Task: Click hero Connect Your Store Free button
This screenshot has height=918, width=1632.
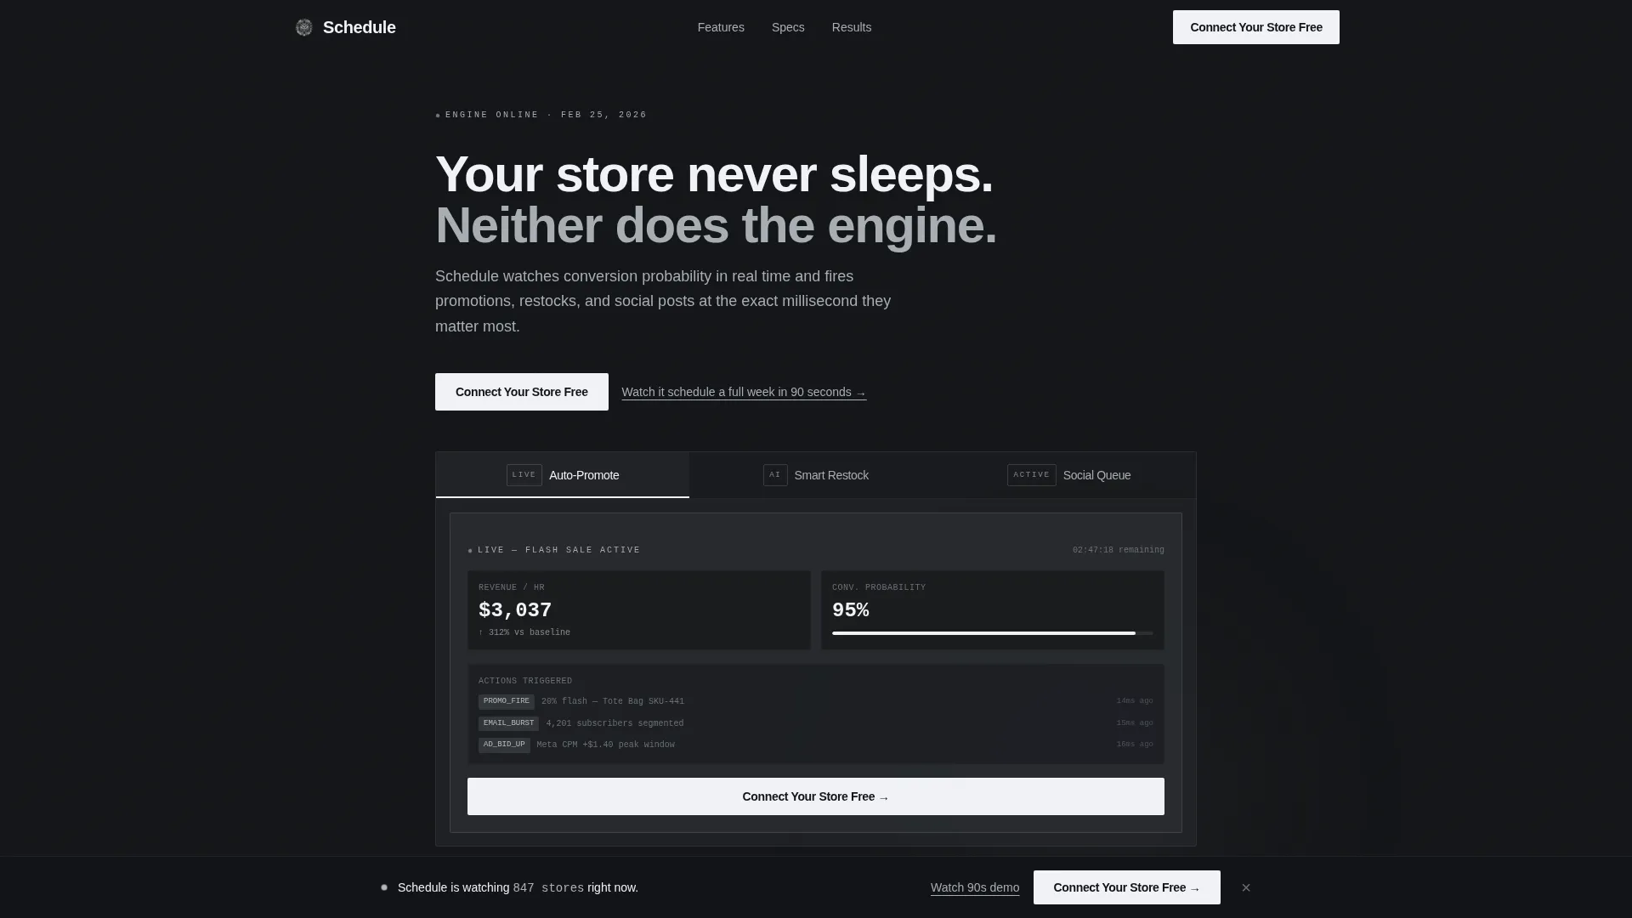Action: pyautogui.click(x=522, y=392)
